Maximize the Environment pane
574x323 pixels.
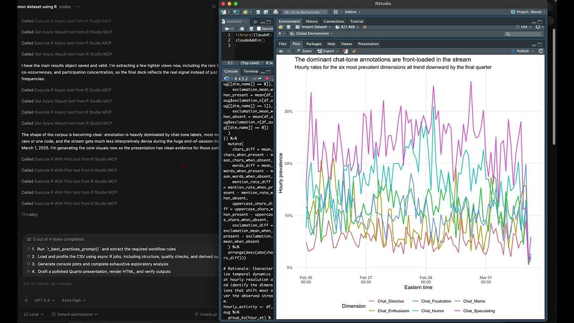539,22
